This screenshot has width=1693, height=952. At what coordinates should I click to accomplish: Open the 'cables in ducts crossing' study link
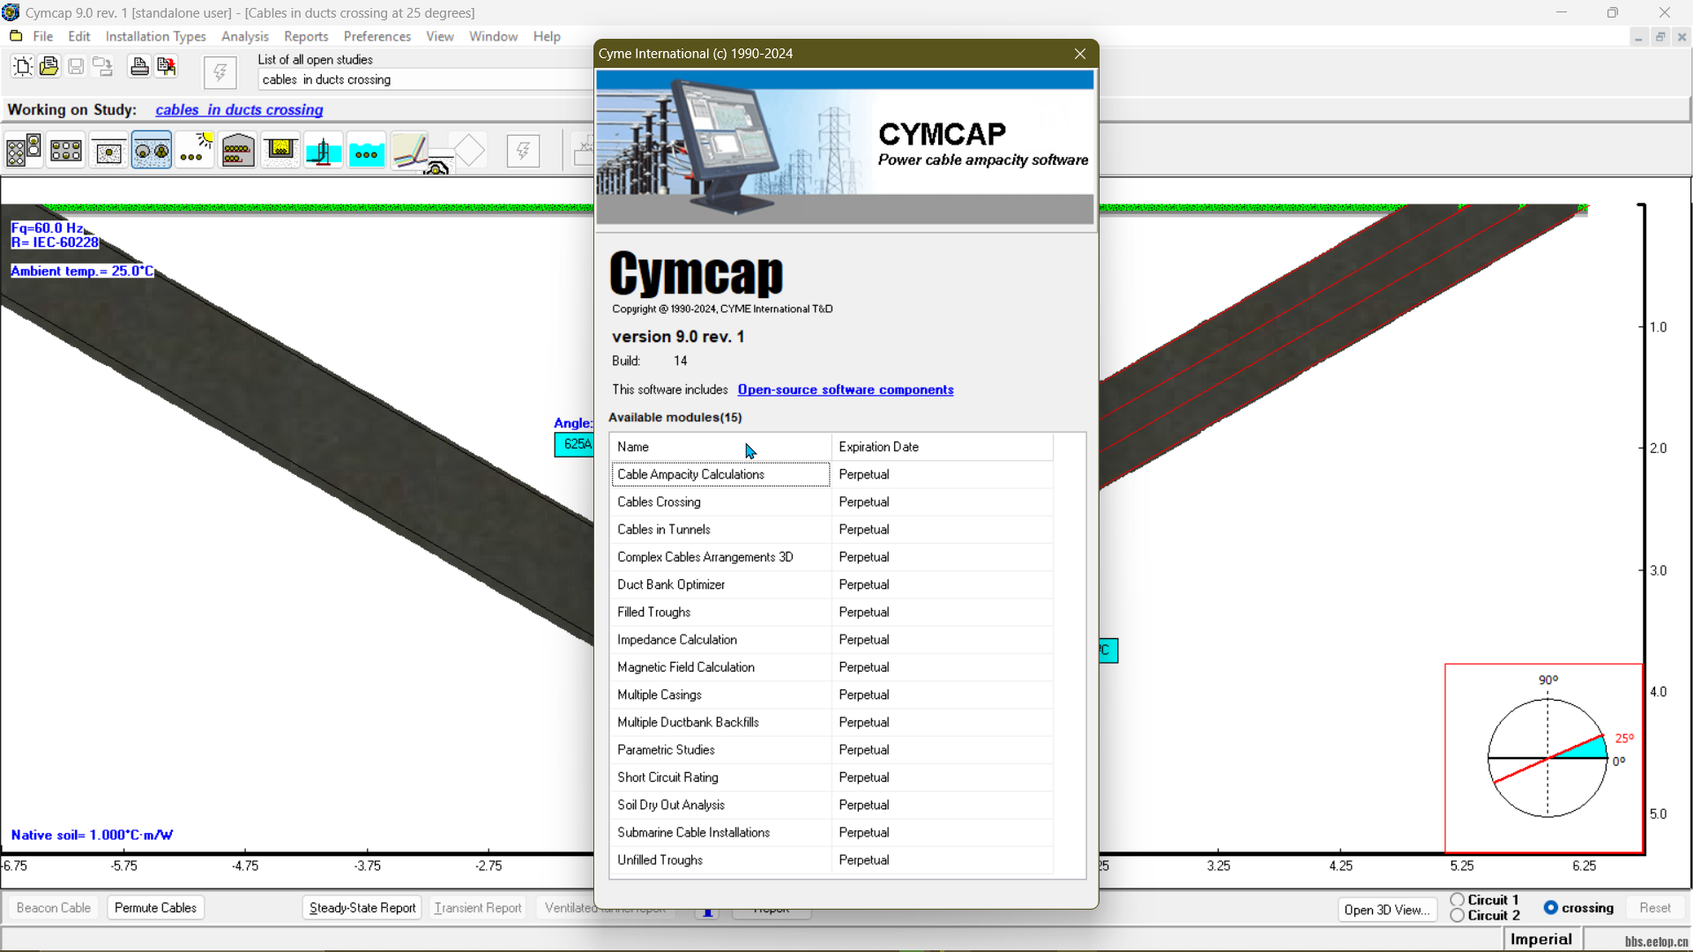point(239,109)
